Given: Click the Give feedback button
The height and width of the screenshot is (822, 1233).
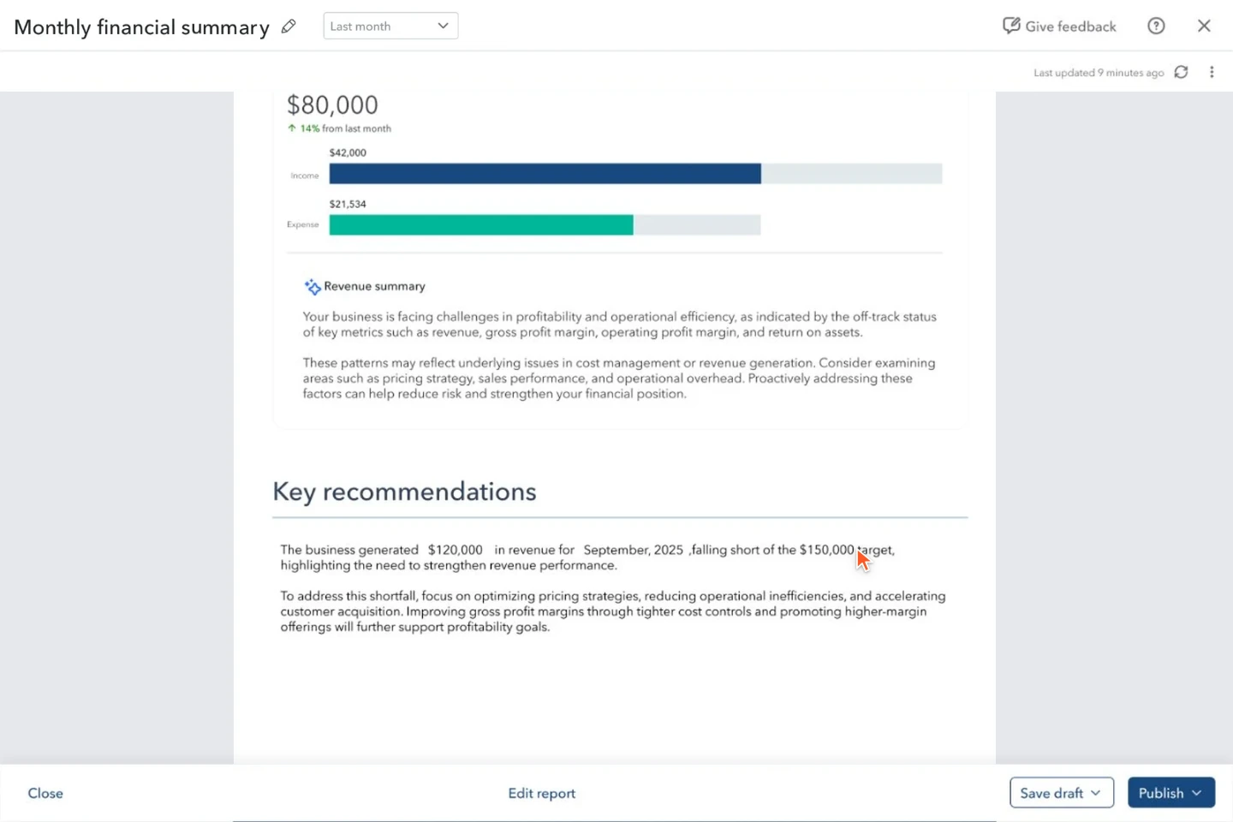Looking at the screenshot, I should point(1059,26).
